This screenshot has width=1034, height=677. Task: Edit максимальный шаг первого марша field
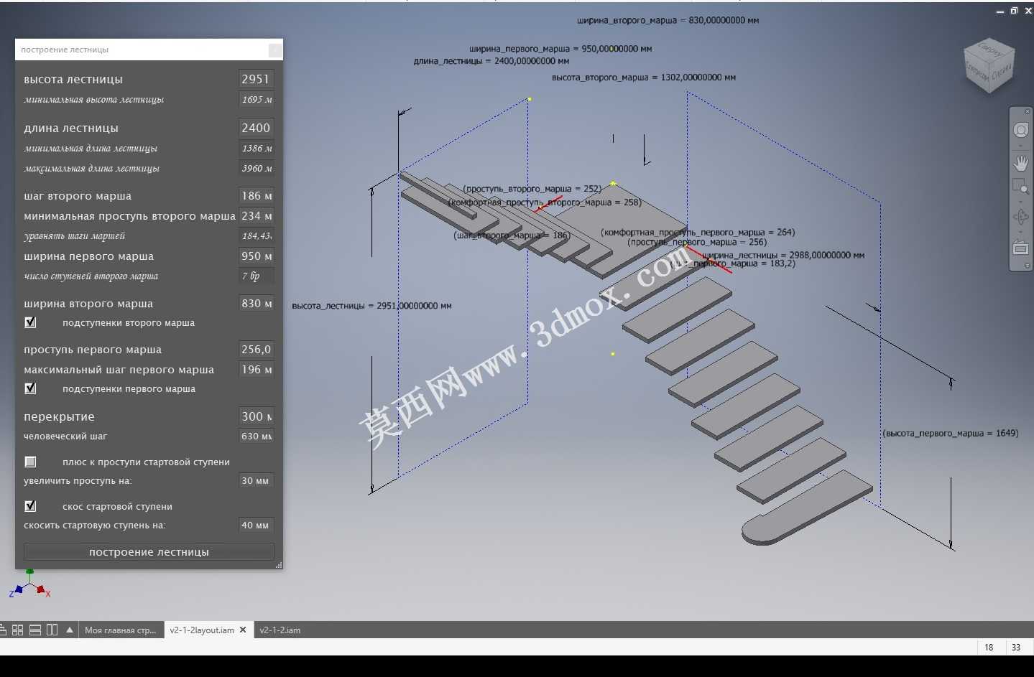pyautogui.click(x=256, y=369)
